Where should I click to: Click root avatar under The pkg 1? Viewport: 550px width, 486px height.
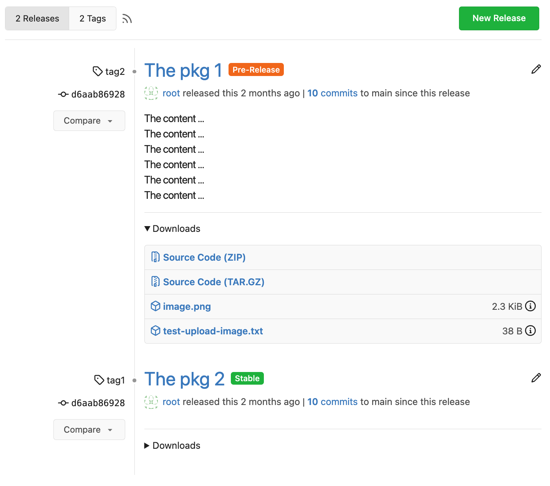click(x=151, y=93)
